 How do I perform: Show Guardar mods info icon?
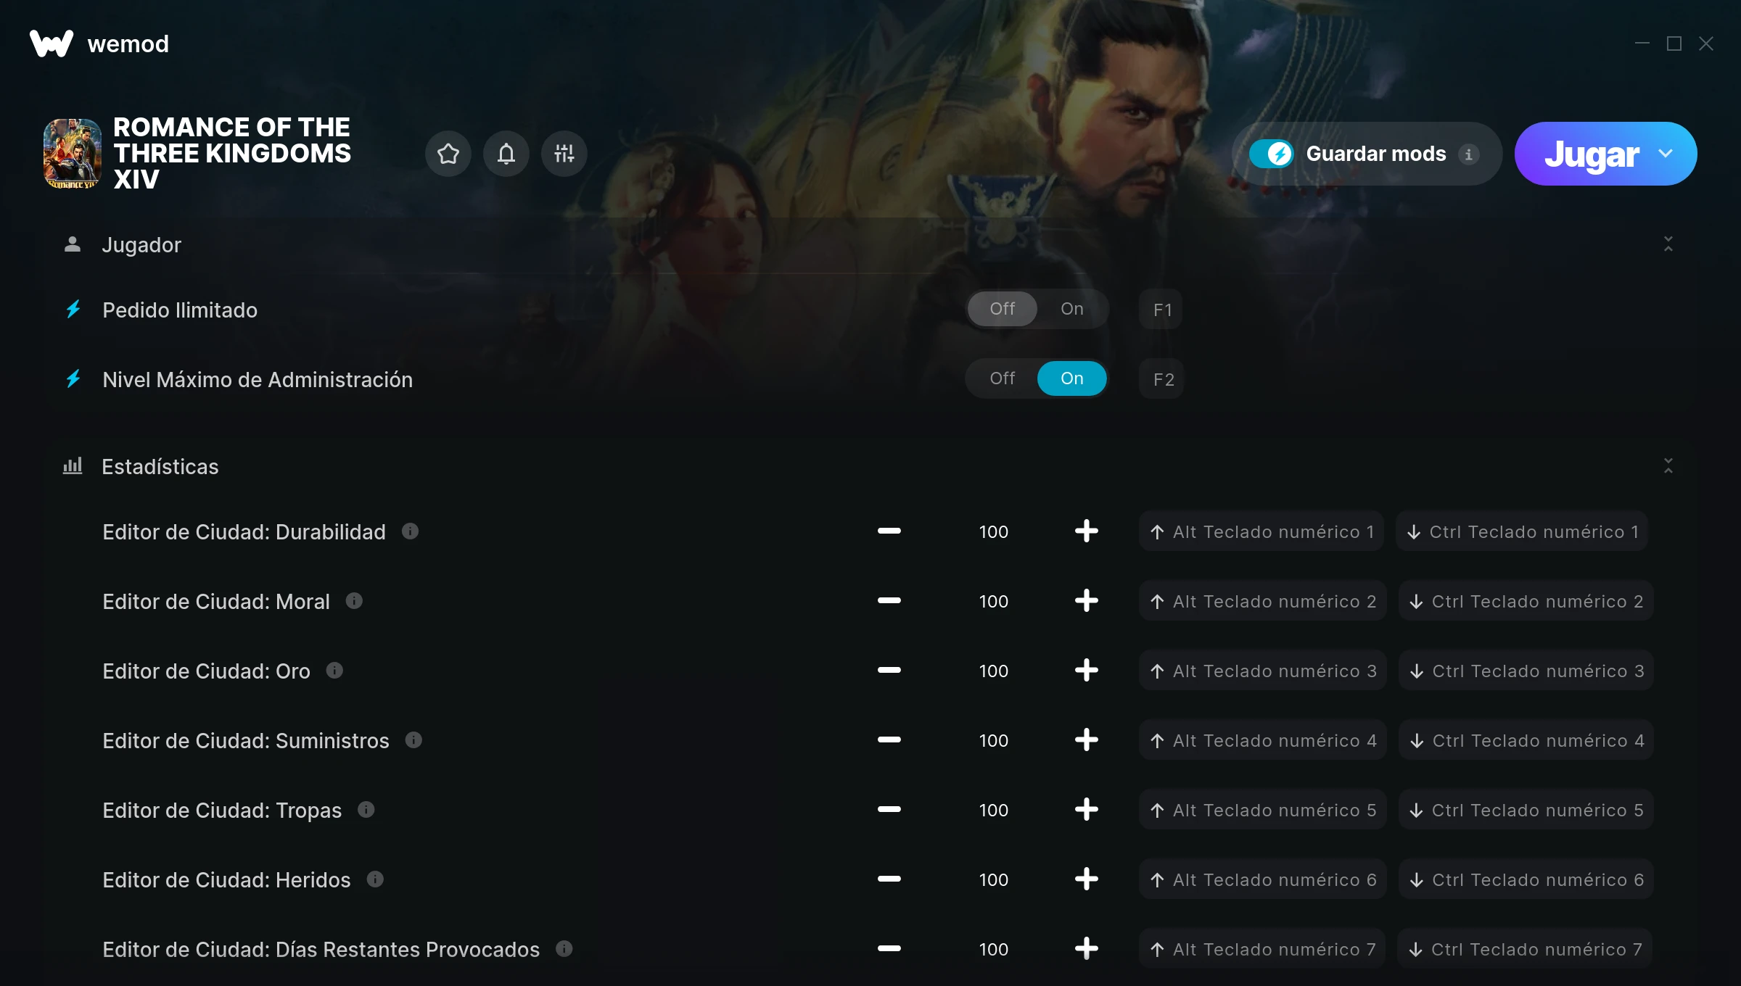[1469, 154]
